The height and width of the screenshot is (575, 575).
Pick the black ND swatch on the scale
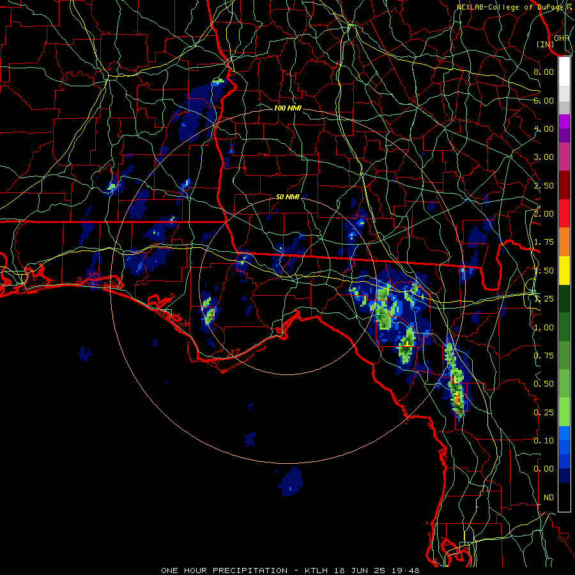click(x=564, y=497)
